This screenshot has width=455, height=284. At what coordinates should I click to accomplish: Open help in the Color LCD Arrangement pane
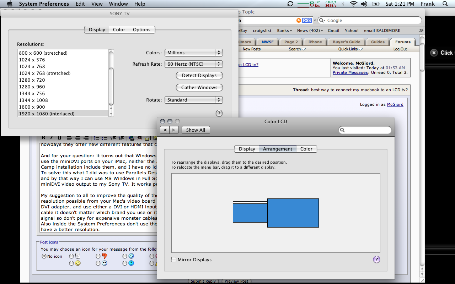(376, 260)
